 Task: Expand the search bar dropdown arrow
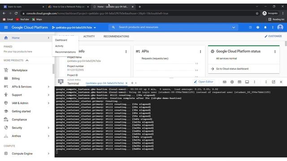tap(234, 27)
